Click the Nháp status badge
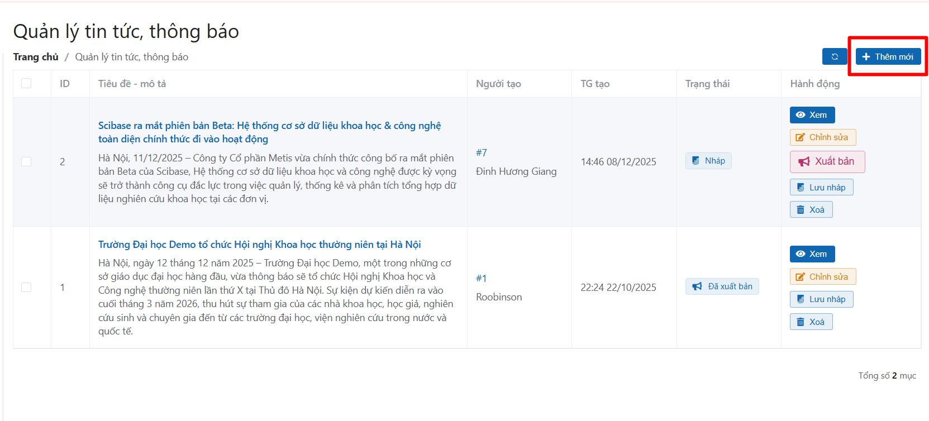This screenshot has width=929, height=421. [x=708, y=161]
